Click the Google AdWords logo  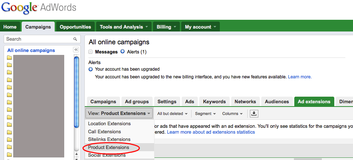(39, 8)
